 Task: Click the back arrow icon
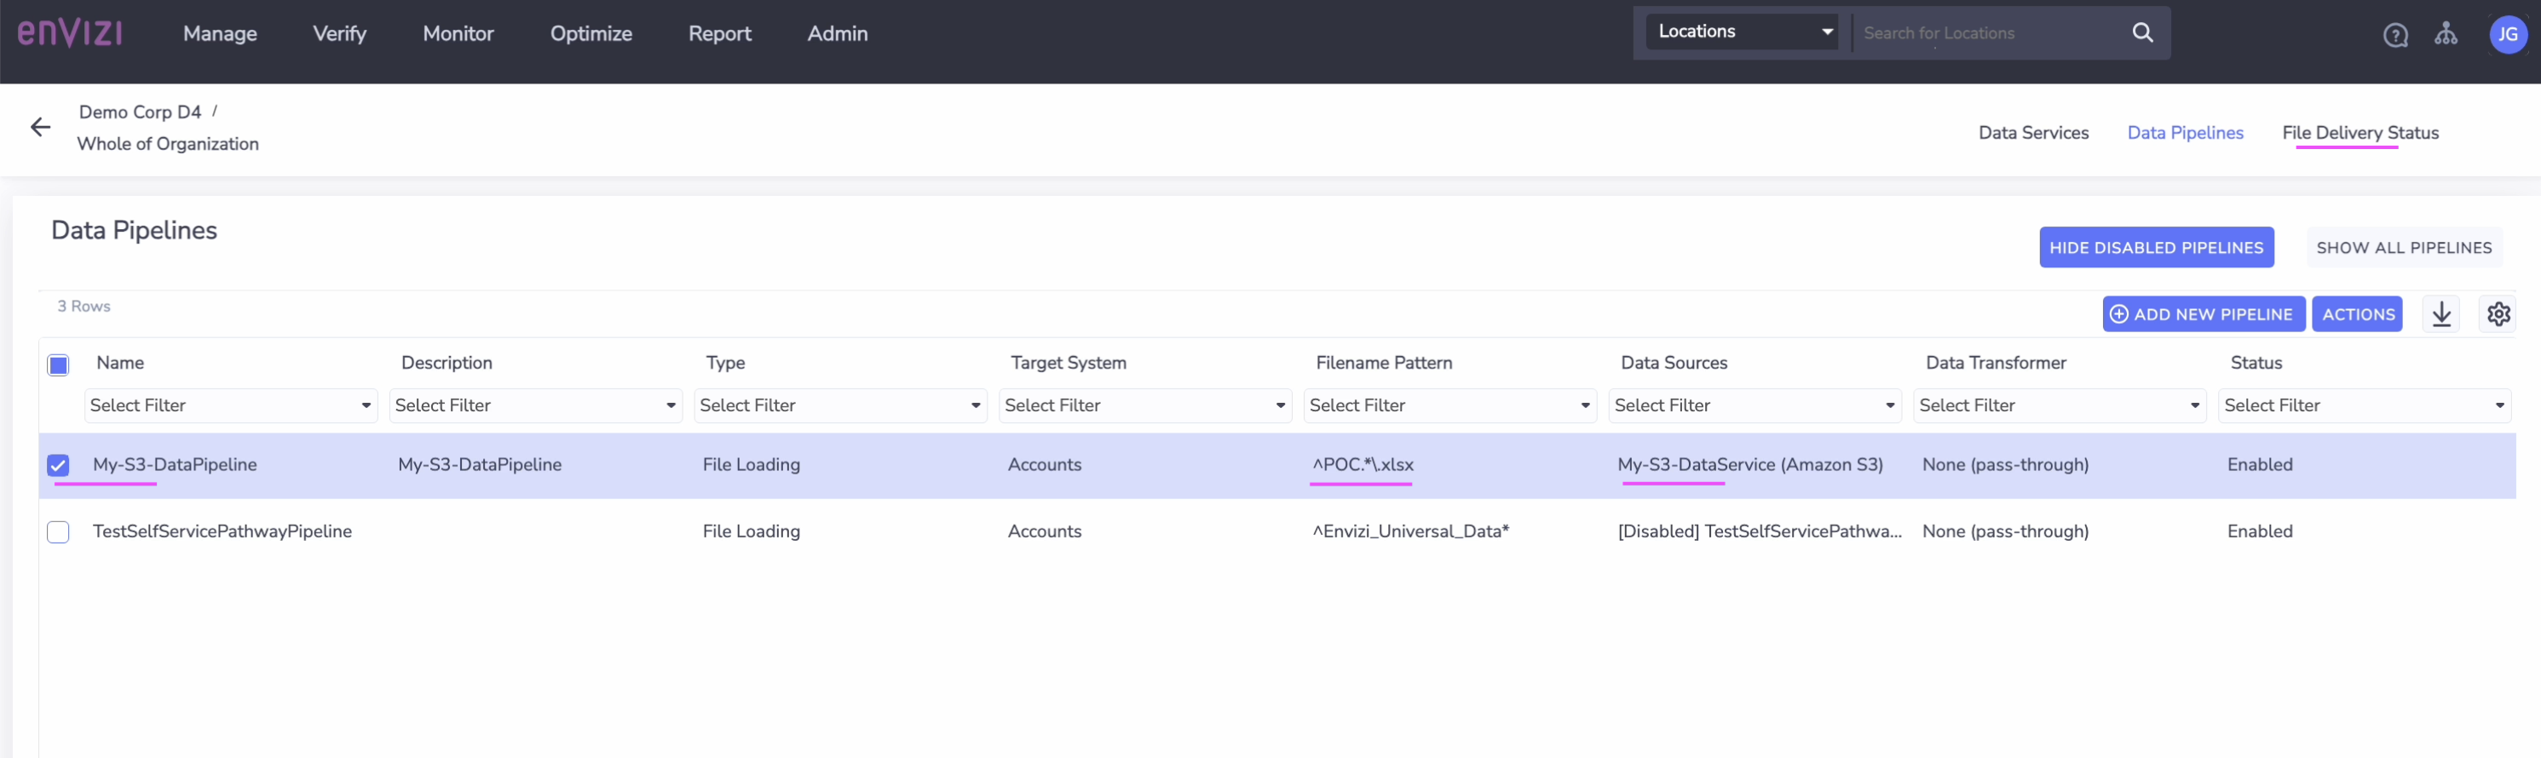point(40,127)
